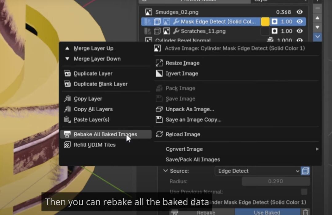Click the cube icon on Scratches_11.png row
This screenshot has height=215, width=332.
point(157,31)
